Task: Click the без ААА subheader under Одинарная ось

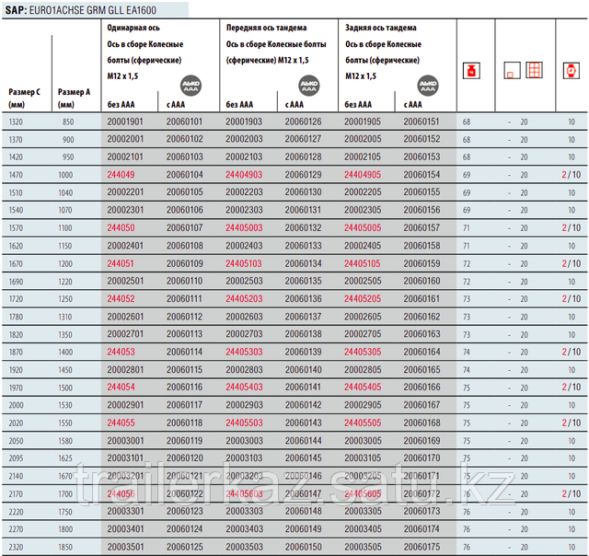Action: click(x=121, y=104)
